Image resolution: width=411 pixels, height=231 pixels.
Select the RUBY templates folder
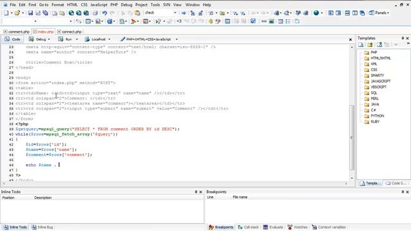pos(372,121)
